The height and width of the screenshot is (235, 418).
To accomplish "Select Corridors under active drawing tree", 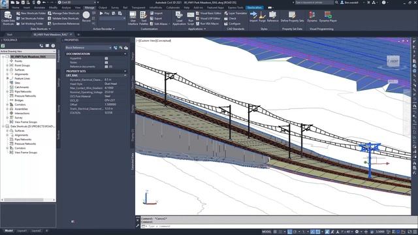I will (x=20, y=104).
